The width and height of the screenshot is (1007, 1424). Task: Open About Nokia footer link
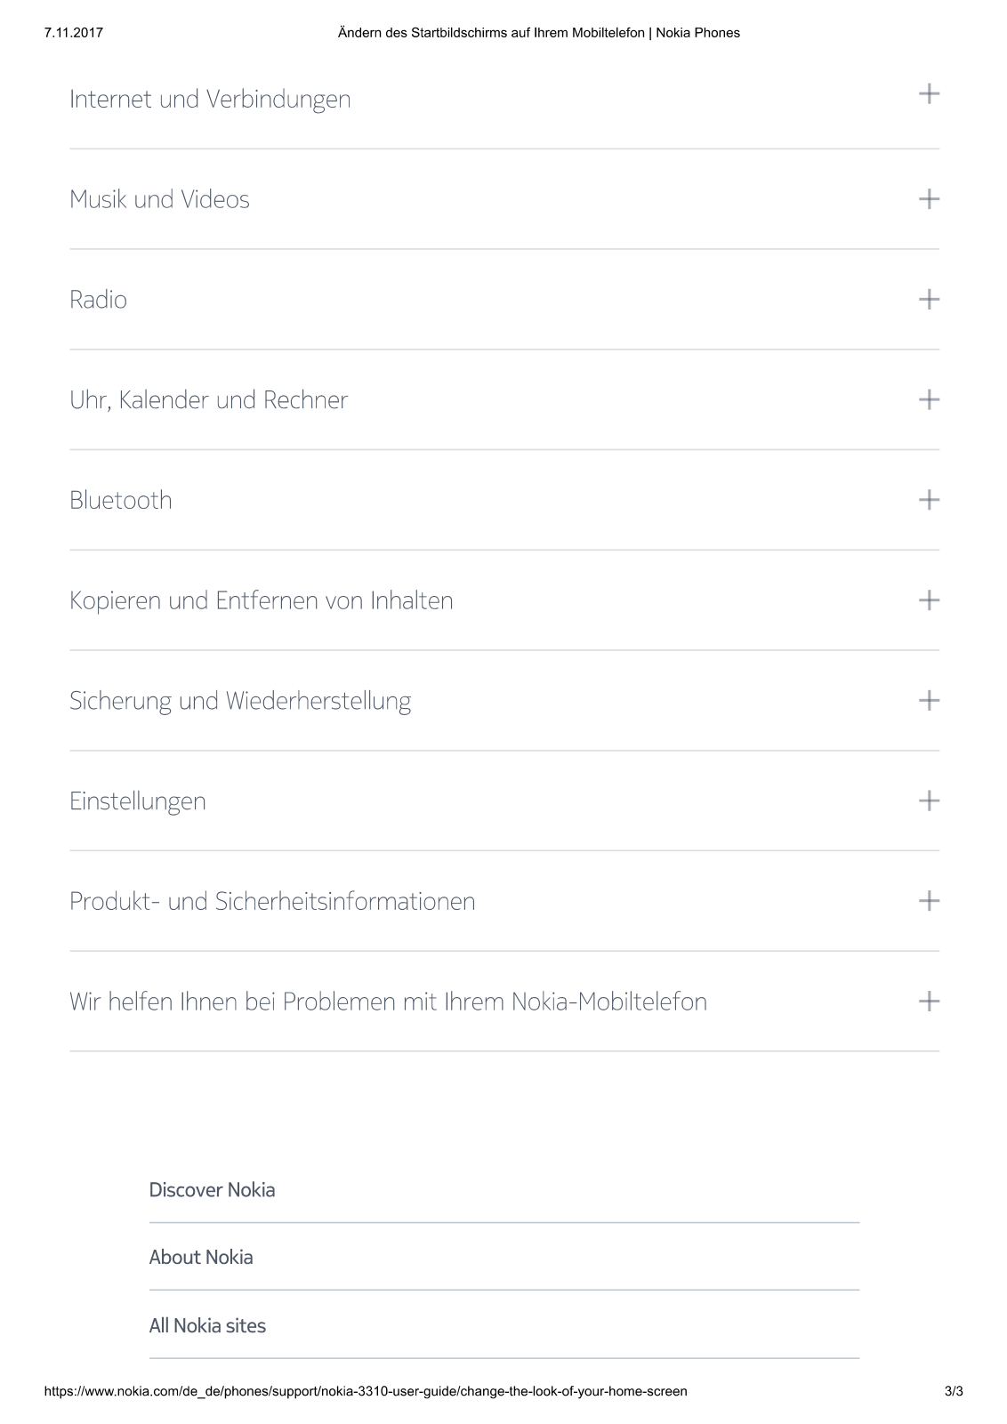pos(201,1258)
